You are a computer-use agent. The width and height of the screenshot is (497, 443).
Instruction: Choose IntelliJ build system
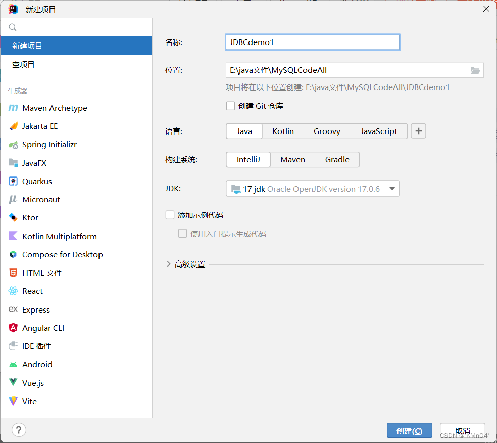248,160
